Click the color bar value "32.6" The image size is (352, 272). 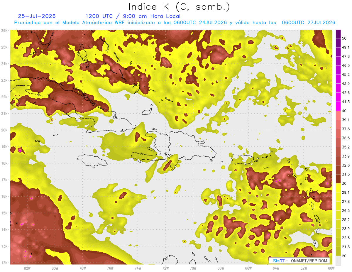(x=346, y=165)
